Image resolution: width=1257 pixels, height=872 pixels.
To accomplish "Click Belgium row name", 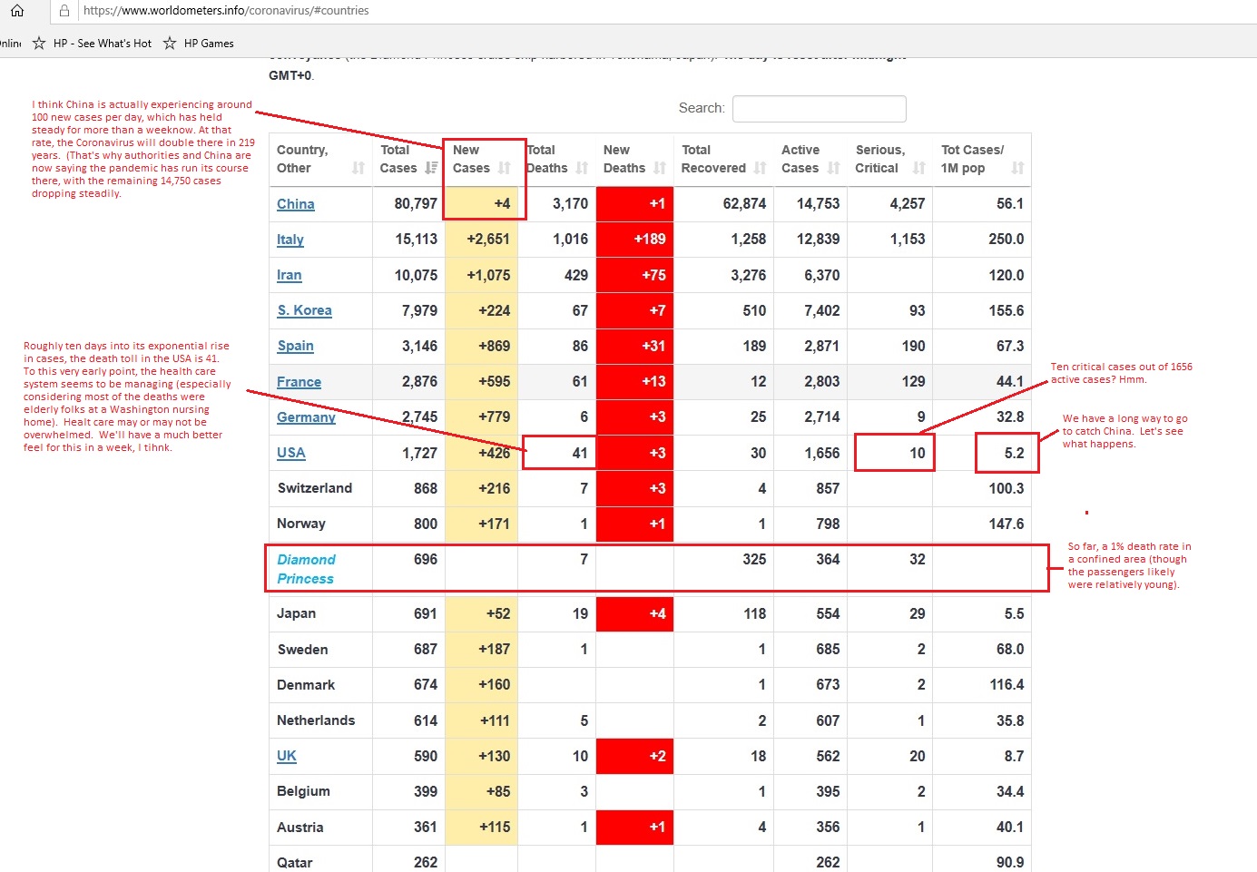I will tap(304, 791).
